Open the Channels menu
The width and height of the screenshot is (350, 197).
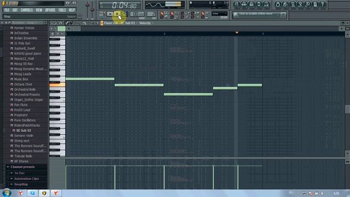27,10
